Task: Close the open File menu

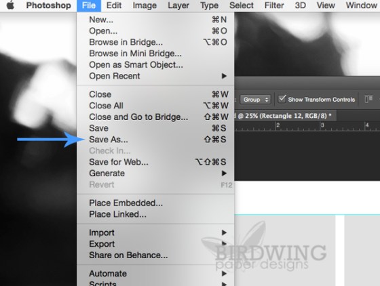Action: tap(89, 5)
